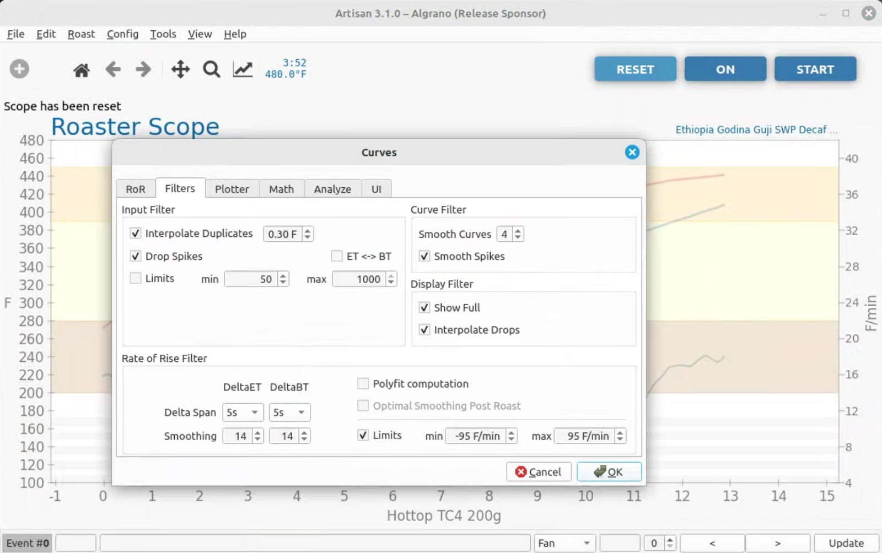Open the Config menu
This screenshot has width=882, height=553.
point(122,34)
